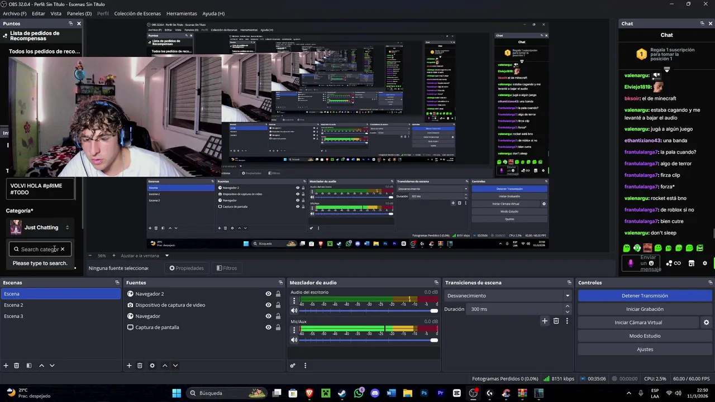The image size is (715, 402).
Task: Open the Herramientas menu
Action: (x=182, y=13)
